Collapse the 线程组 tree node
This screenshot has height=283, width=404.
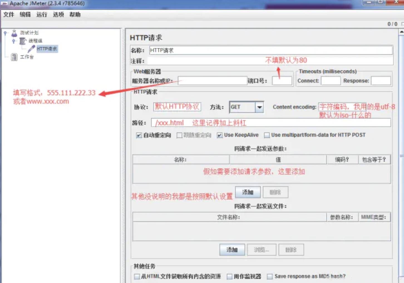[x=14, y=41]
